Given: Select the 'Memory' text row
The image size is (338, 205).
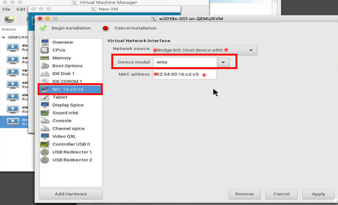Looking at the screenshot, I should [62, 58].
